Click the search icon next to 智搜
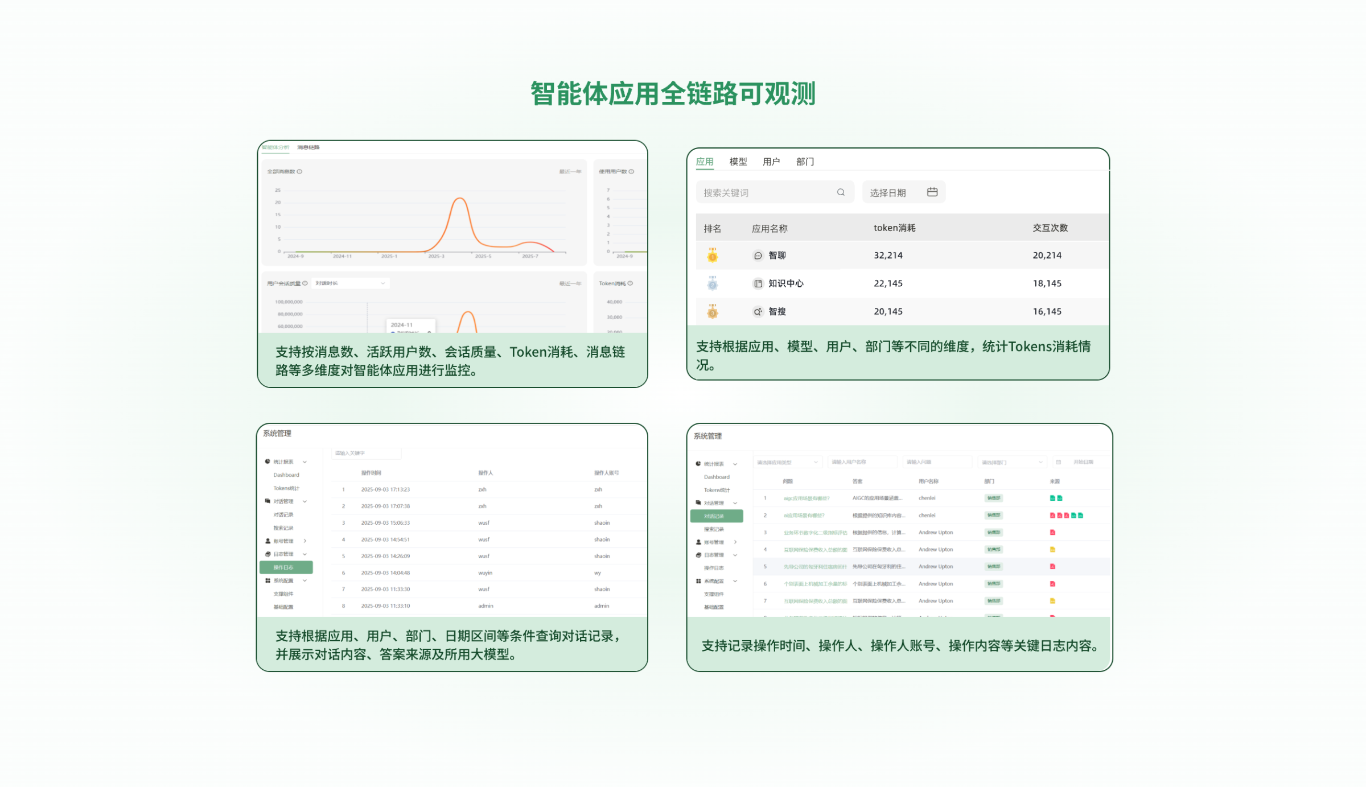 pyautogui.click(x=758, y=311)
